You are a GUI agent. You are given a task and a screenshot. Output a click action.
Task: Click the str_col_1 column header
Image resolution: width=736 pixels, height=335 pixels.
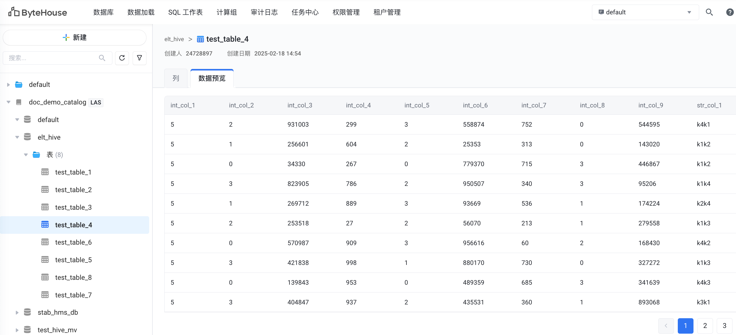click(709, 105)
